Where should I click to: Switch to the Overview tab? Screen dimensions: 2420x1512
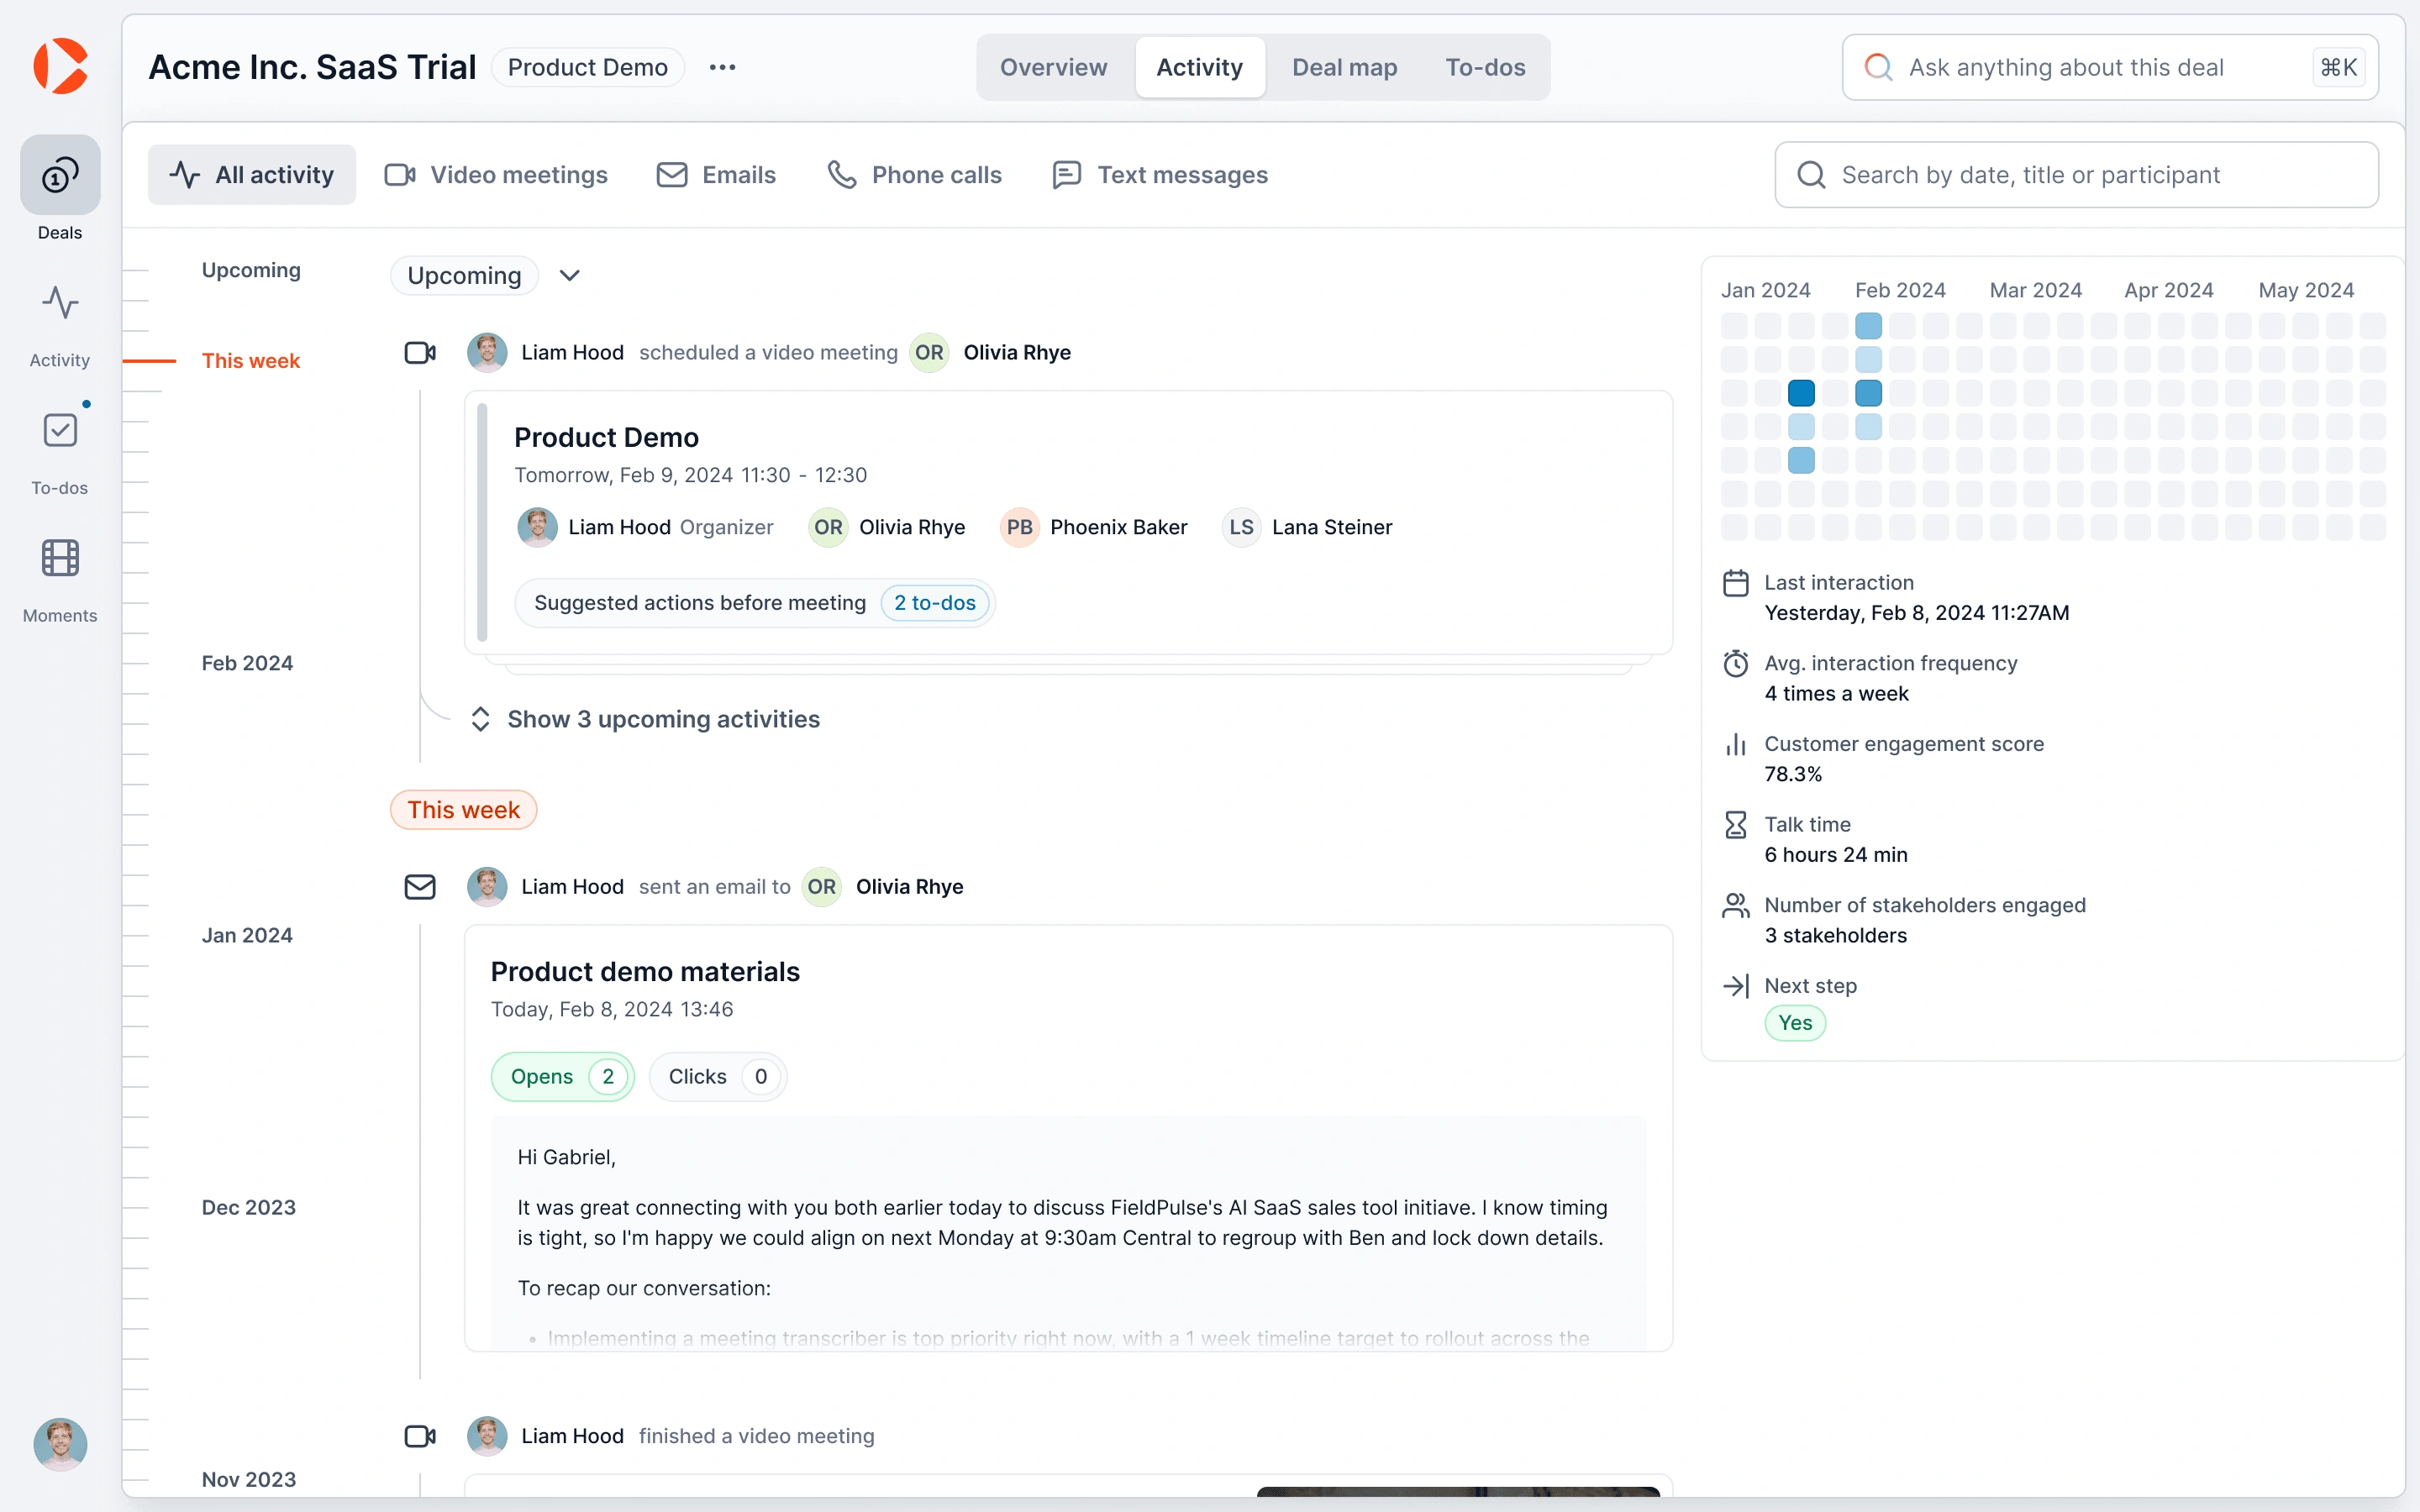(x=1053, y=67)
